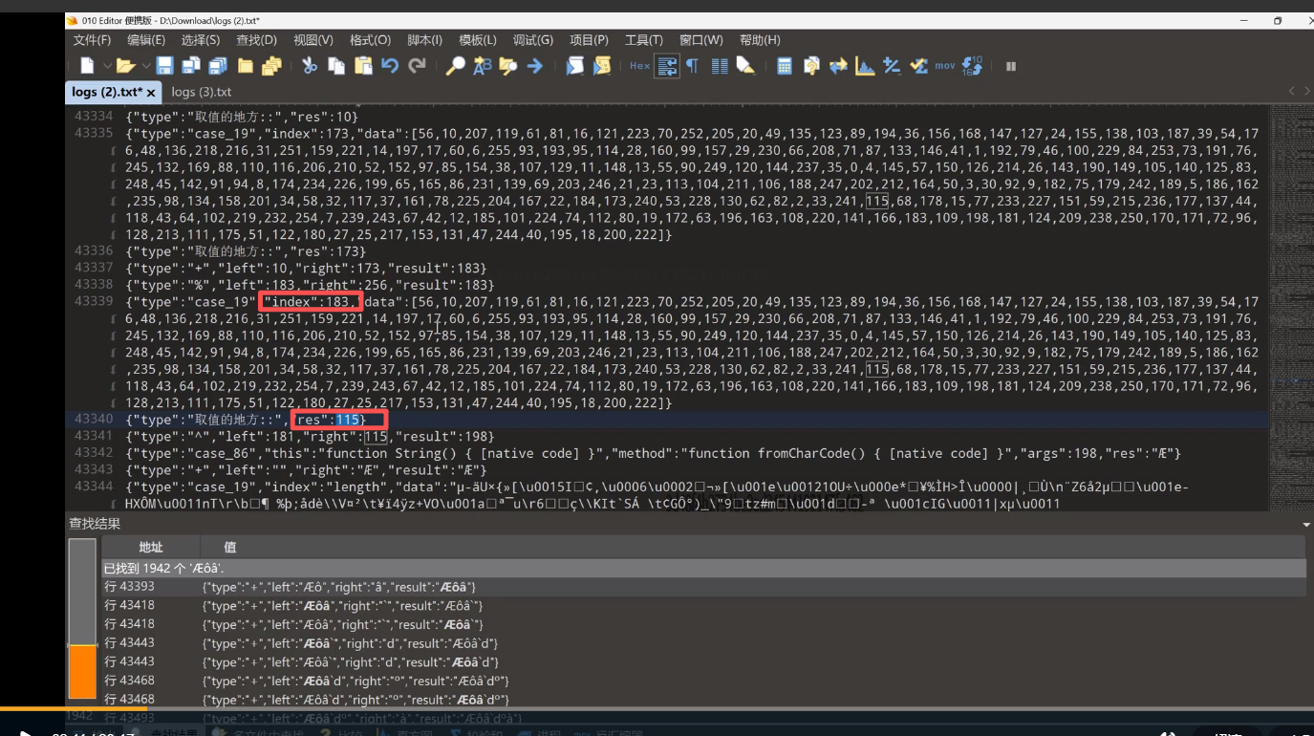Open the 编辑(E) menu
The width and height of the screenshot is (1314, 736).
pos(146,40)
